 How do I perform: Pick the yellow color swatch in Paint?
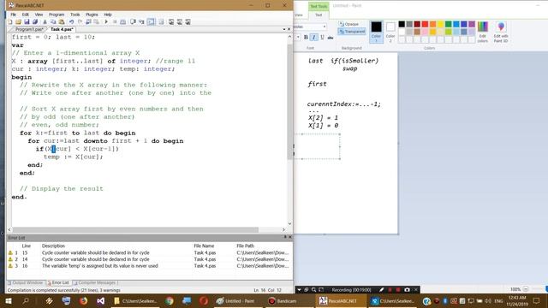point(441,24)
